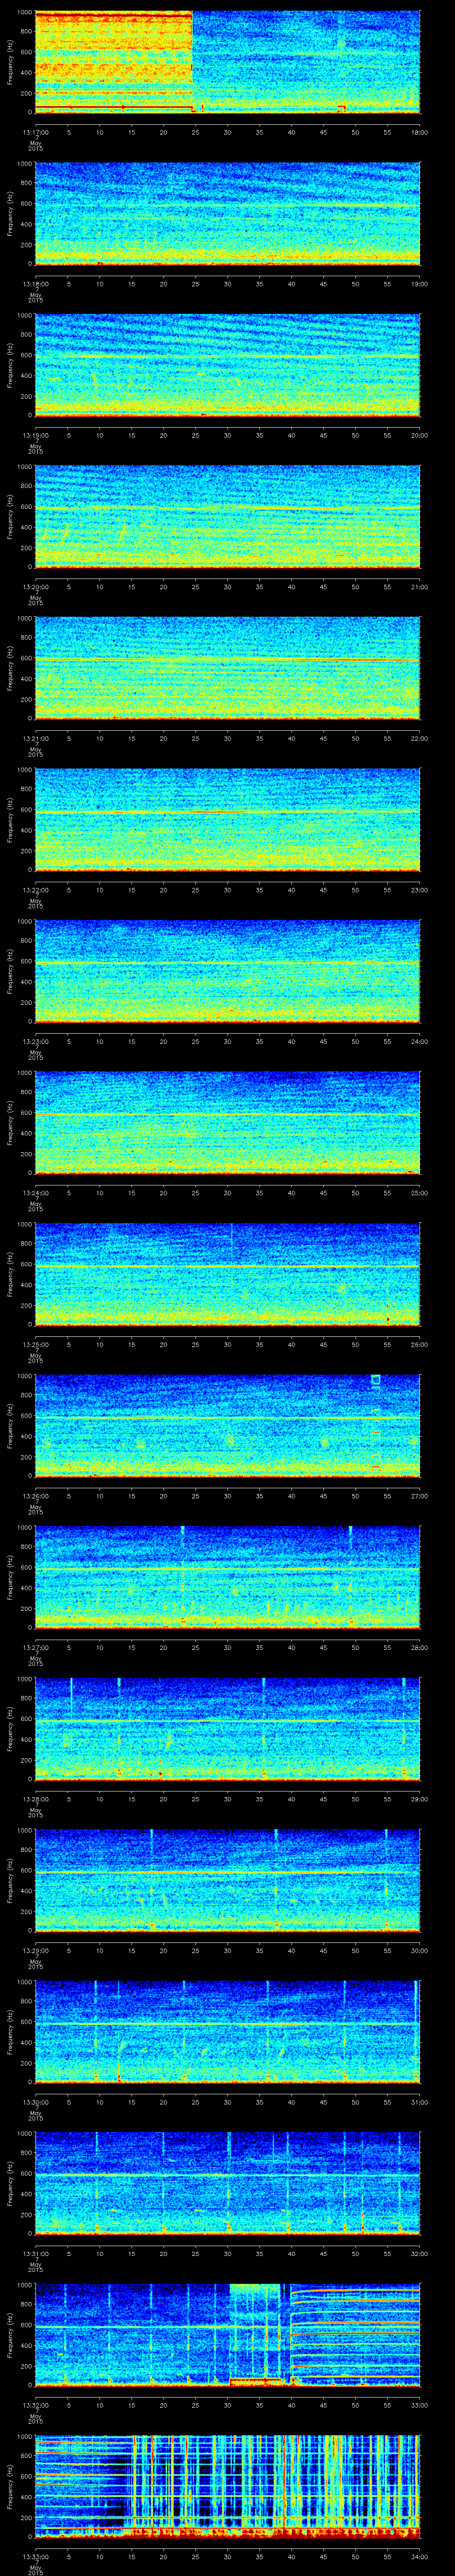Screen dimensions: 455x2576
Task: Click the 13:17:00 start time label
Action: [x=35, y=133]
